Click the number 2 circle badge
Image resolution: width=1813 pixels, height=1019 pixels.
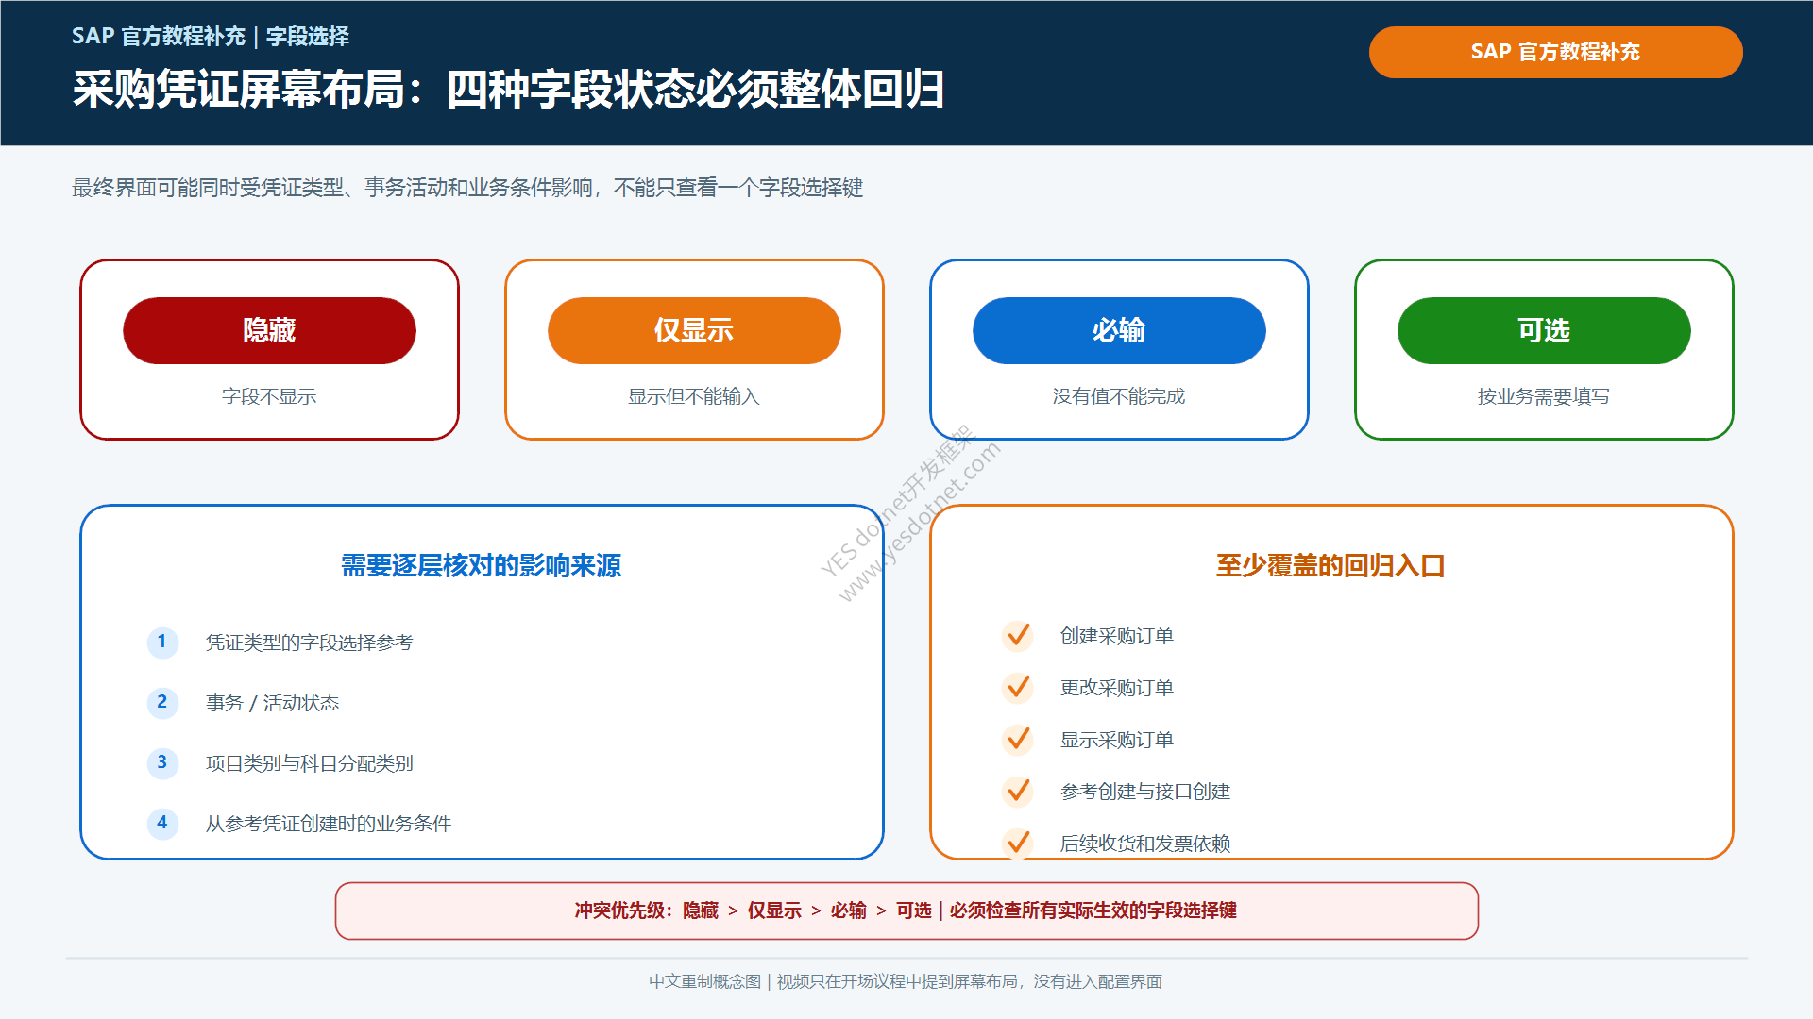[x=162, y=703]
